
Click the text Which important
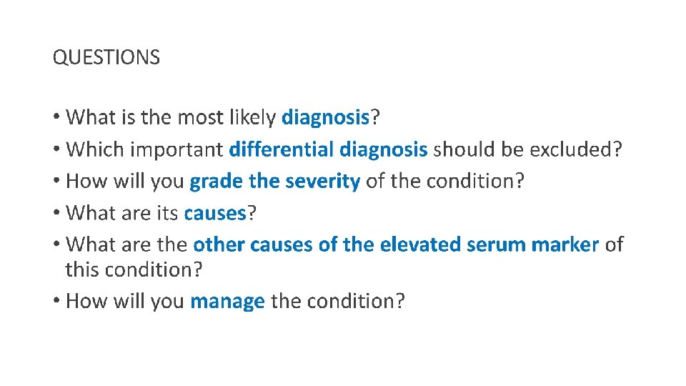click(x=144, y=149)
